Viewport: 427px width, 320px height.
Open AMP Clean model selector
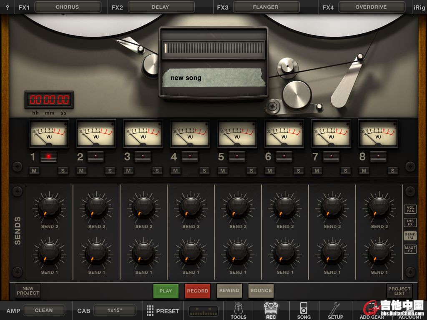pyautogui.click(x=44, y=310)
